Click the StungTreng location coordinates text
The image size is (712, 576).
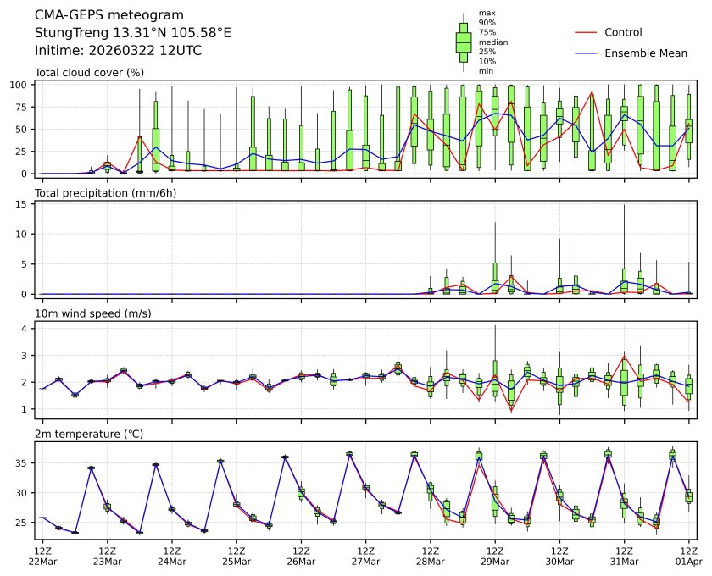[x=132, y=33]
